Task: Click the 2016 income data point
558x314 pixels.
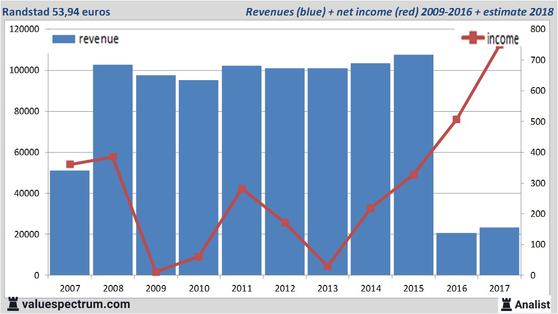Action: tap(457, 120)
